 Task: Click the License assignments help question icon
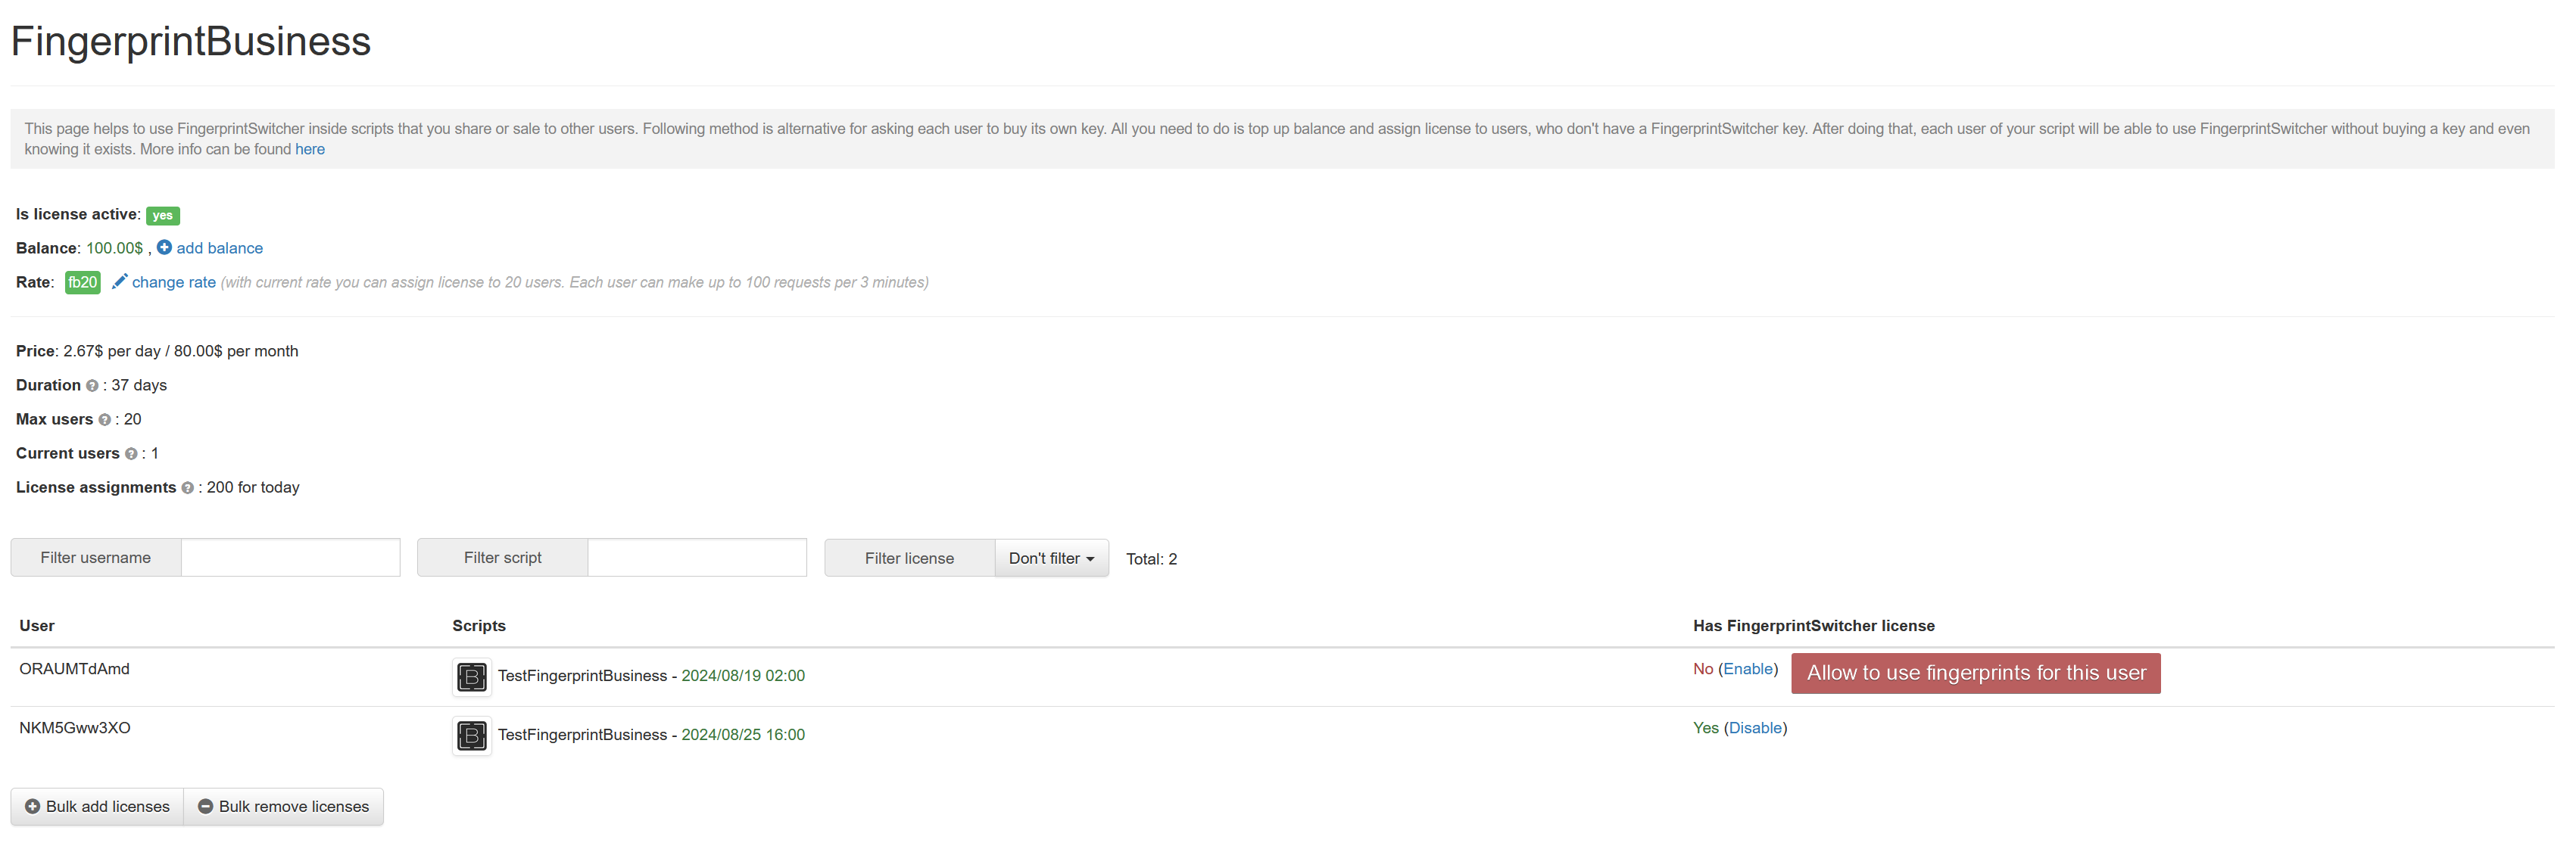point(187,487)
